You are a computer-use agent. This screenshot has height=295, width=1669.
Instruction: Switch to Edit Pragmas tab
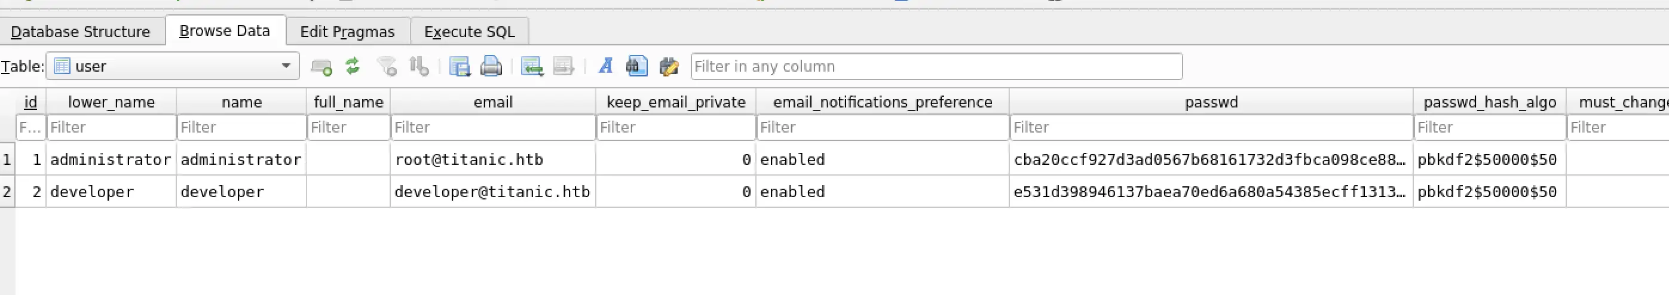click(x=347, y=31)
